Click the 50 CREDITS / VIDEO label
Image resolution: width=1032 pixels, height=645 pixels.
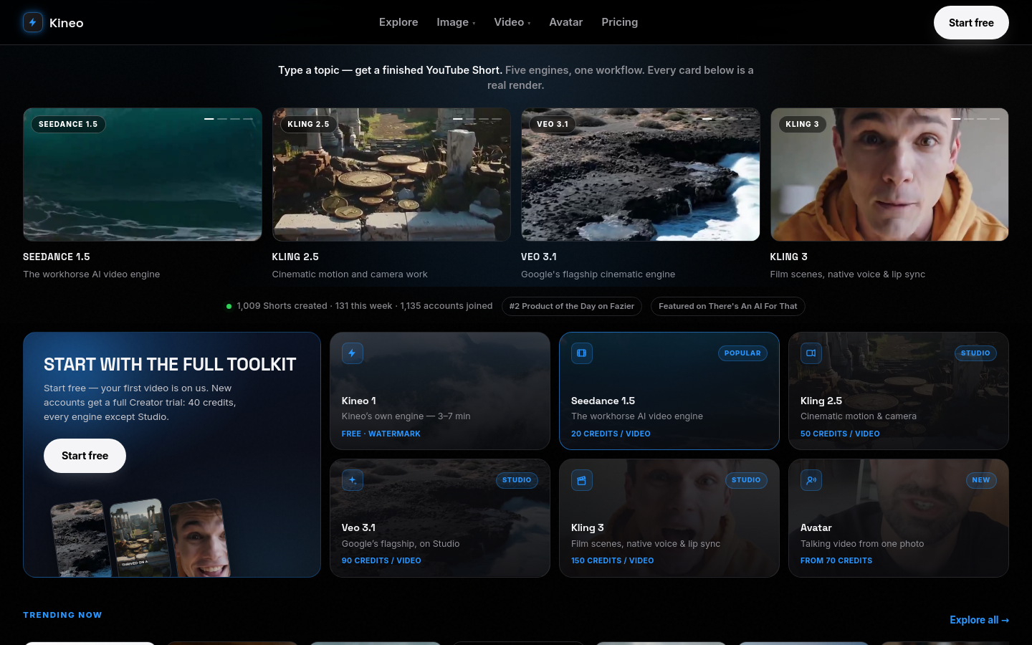click(x=840, y=434)
